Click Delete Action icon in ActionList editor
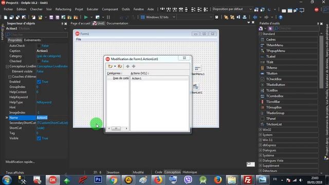This screenshot has height=185, width=329. tap(120, 66)
